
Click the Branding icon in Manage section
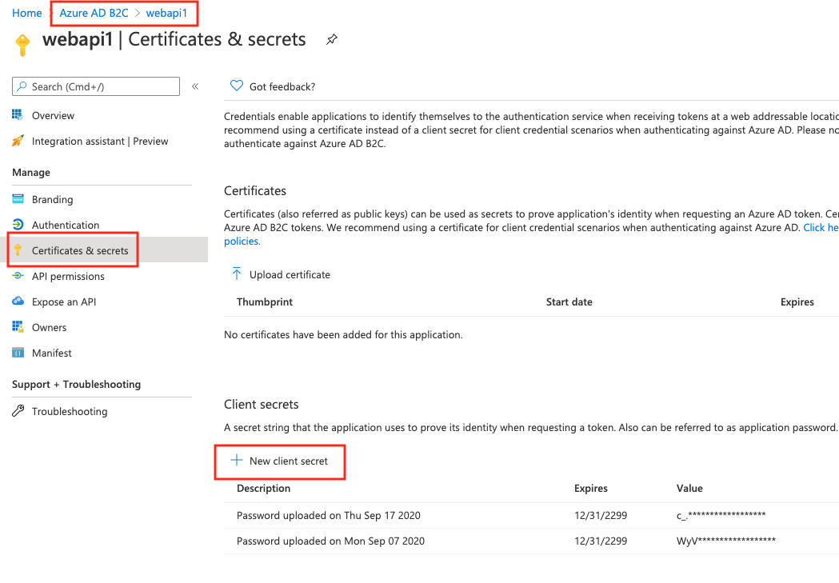click(x=18, y=199)
